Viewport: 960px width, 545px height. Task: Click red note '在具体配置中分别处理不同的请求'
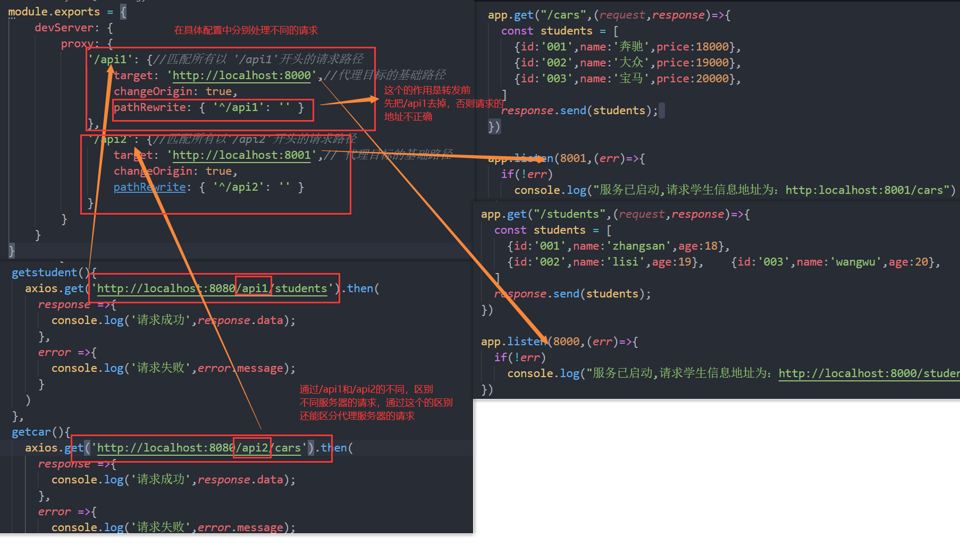pos(246,30)
